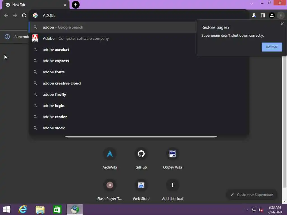Close the New Tab tab
This screenshot has width=287, height=215.
coord(65,5)
